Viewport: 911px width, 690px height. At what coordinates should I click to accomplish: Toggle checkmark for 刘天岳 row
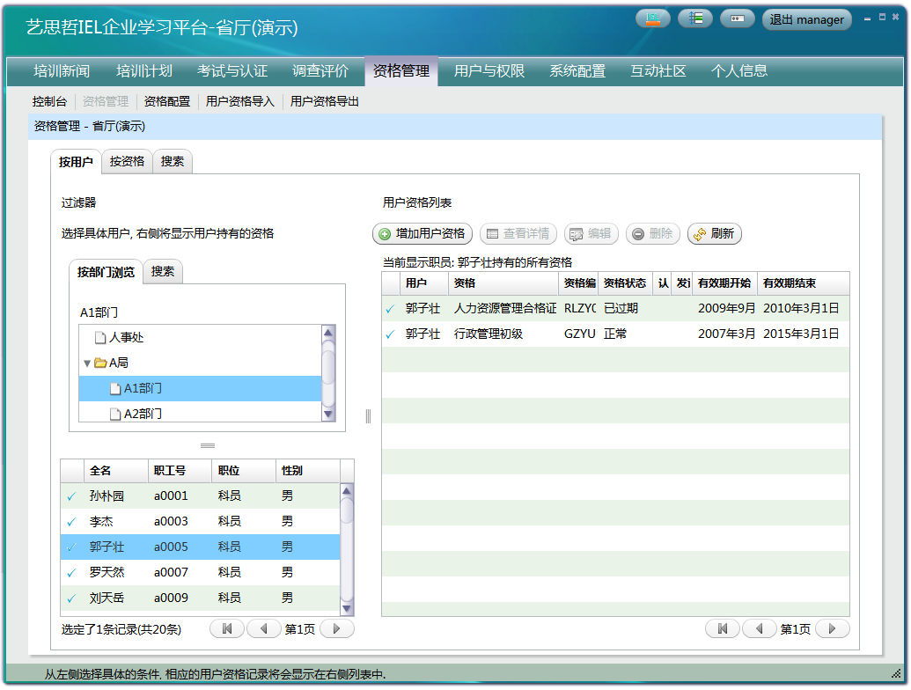point(71,598)
